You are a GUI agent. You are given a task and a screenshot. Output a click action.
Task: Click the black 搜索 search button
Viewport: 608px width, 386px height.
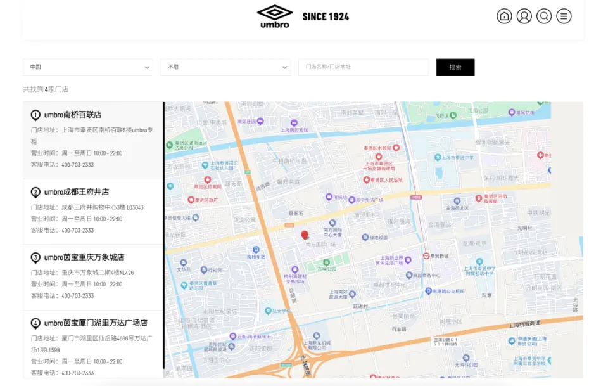click(x=455, y=67)
